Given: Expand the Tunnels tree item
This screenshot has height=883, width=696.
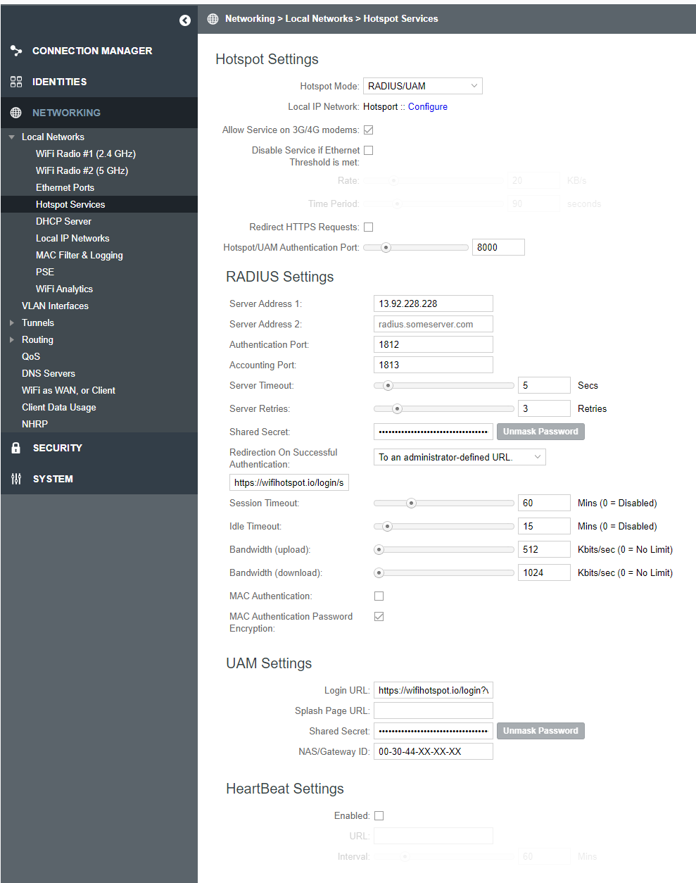Looking at the screenshot, I should (x=12, y=322).
